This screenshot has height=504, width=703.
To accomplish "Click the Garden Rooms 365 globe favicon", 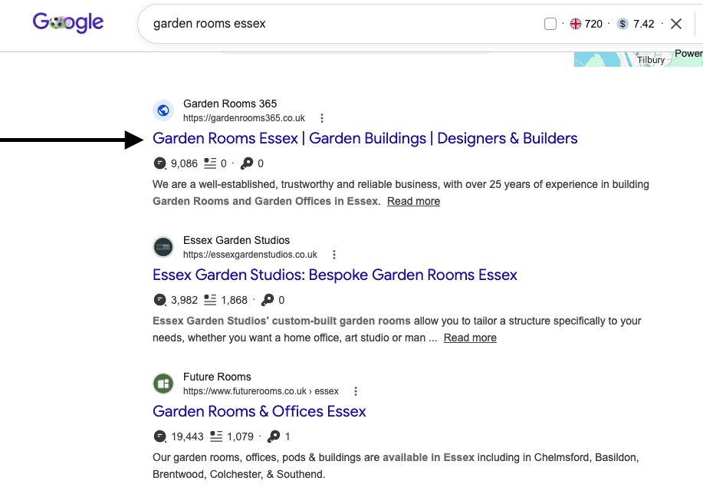I will pos(163,110).
